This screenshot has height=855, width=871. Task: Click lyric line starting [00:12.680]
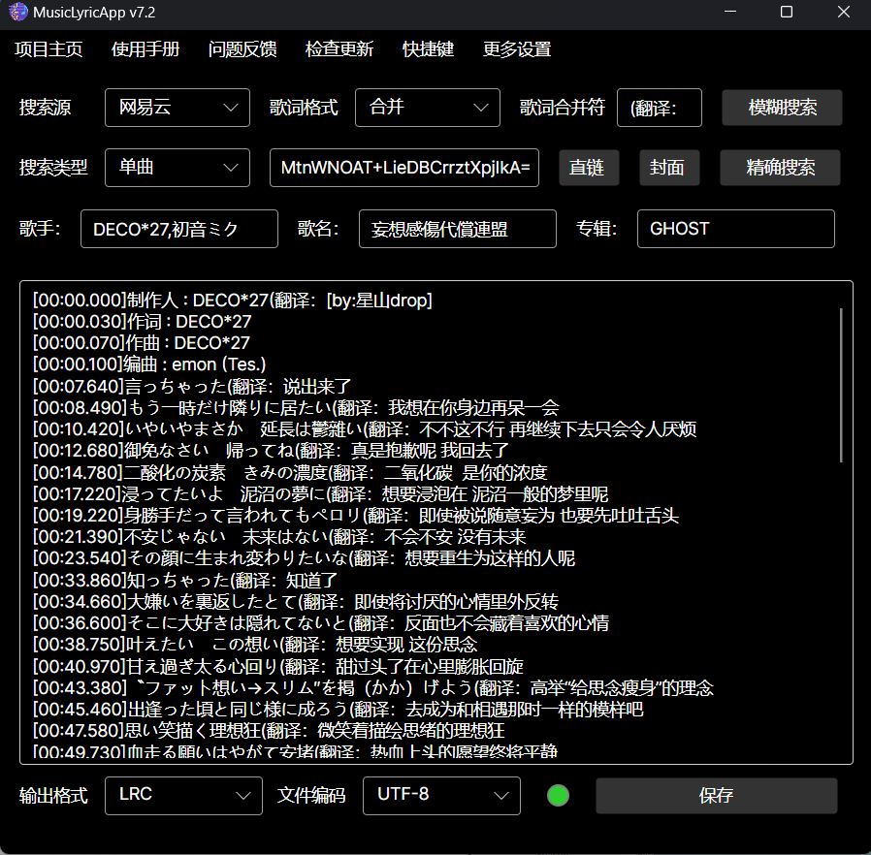(271, 451)
